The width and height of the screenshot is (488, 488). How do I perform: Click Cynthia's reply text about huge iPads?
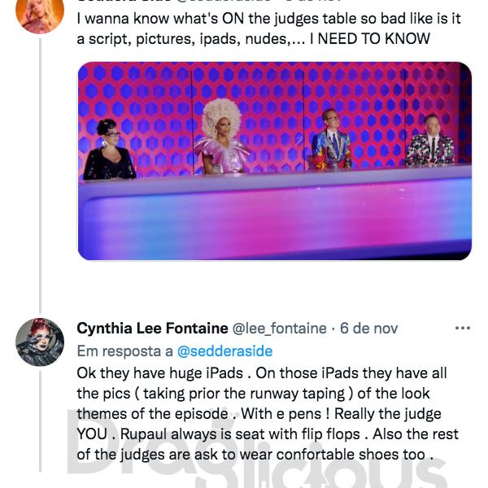[x=268, y=414]
